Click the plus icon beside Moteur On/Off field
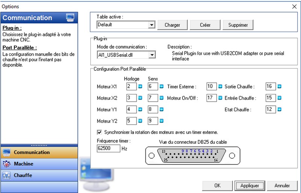This screenshot has height=193, width=301. click(220, 98)
